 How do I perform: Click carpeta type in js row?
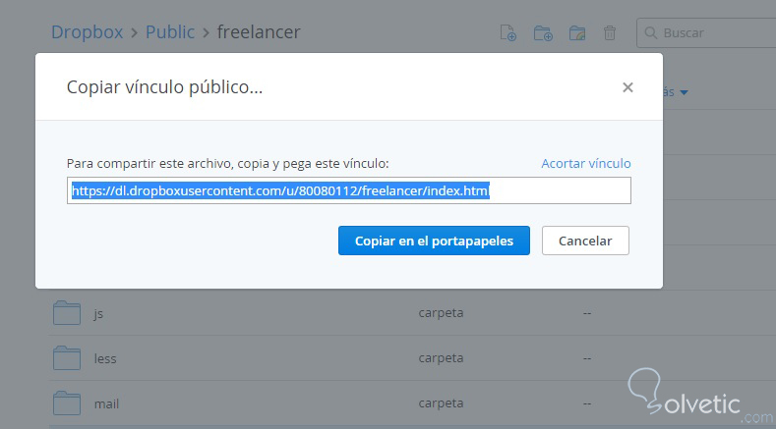pos(441,313)
